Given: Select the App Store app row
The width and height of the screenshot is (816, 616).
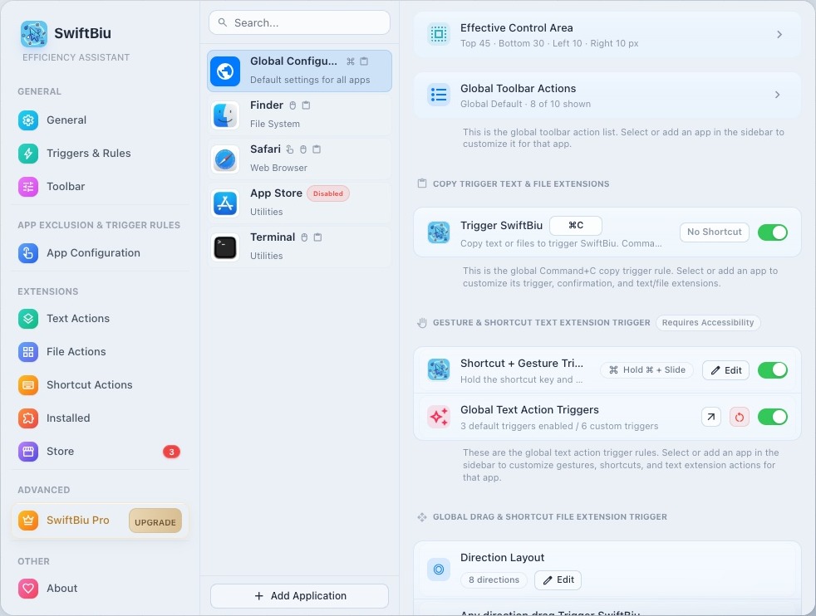Looking at the screenshot, I should click(x=299, y=203).
